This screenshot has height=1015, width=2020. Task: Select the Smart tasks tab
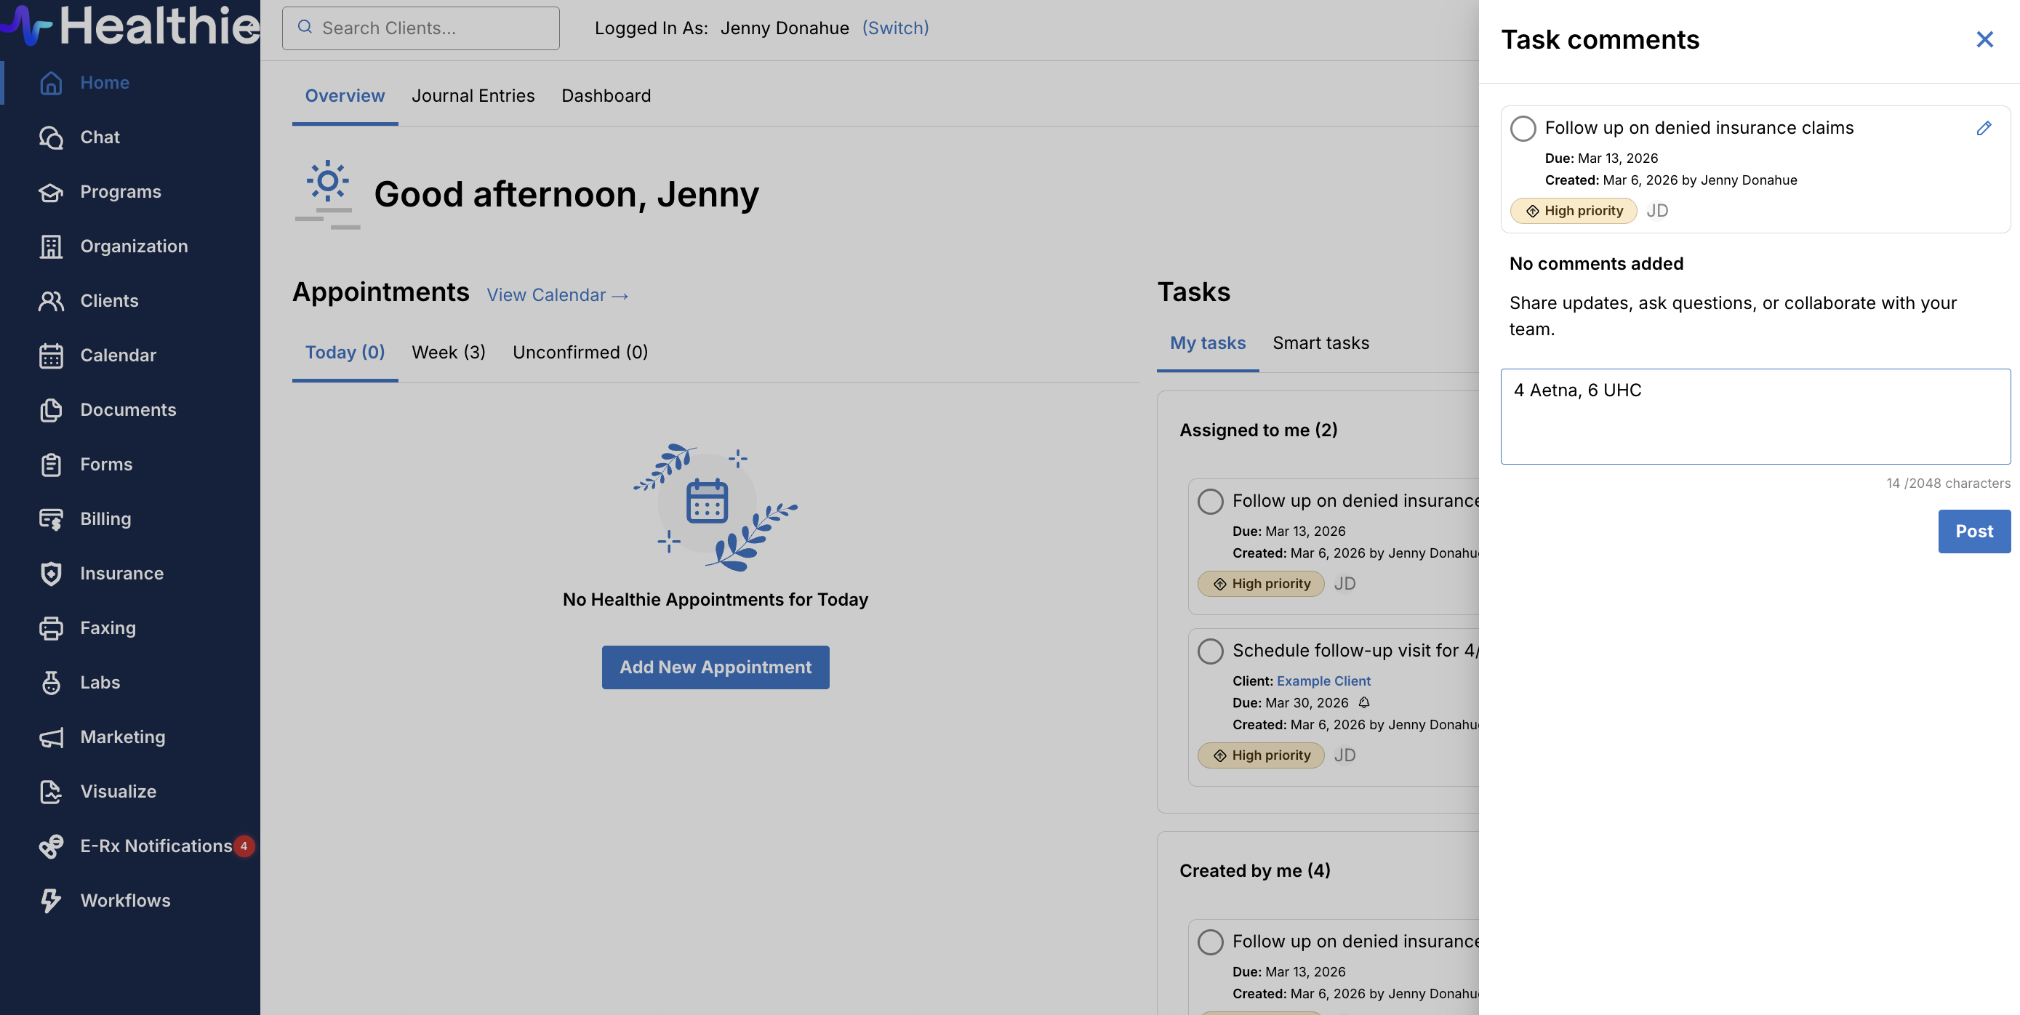coord(1320,342)
